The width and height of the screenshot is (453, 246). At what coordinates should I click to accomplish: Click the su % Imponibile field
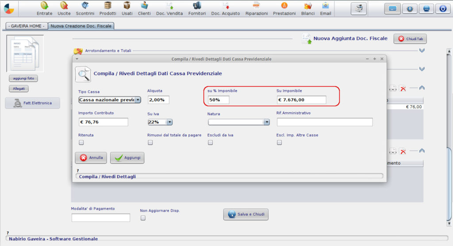[219, 100]
